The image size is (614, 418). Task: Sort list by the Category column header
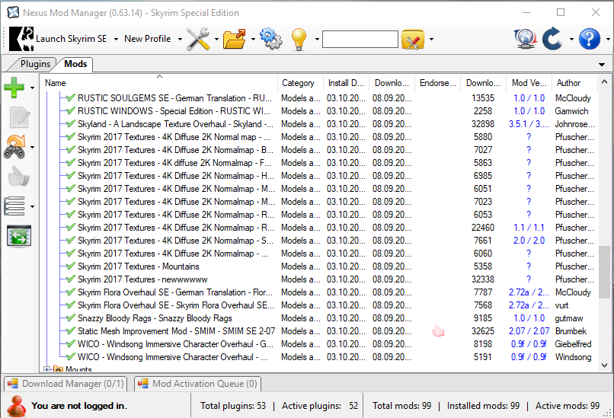(x=298, y=83)
